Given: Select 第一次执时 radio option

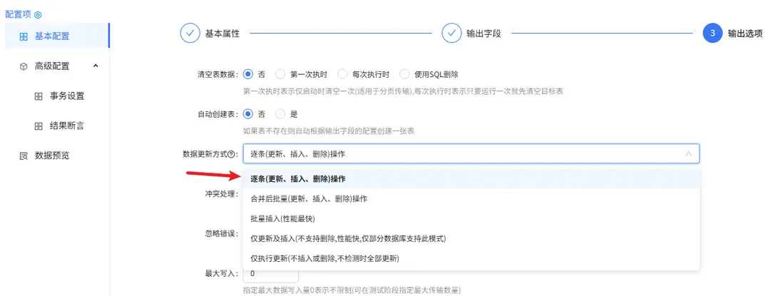Looking at the screenshot, I should 280,74.
